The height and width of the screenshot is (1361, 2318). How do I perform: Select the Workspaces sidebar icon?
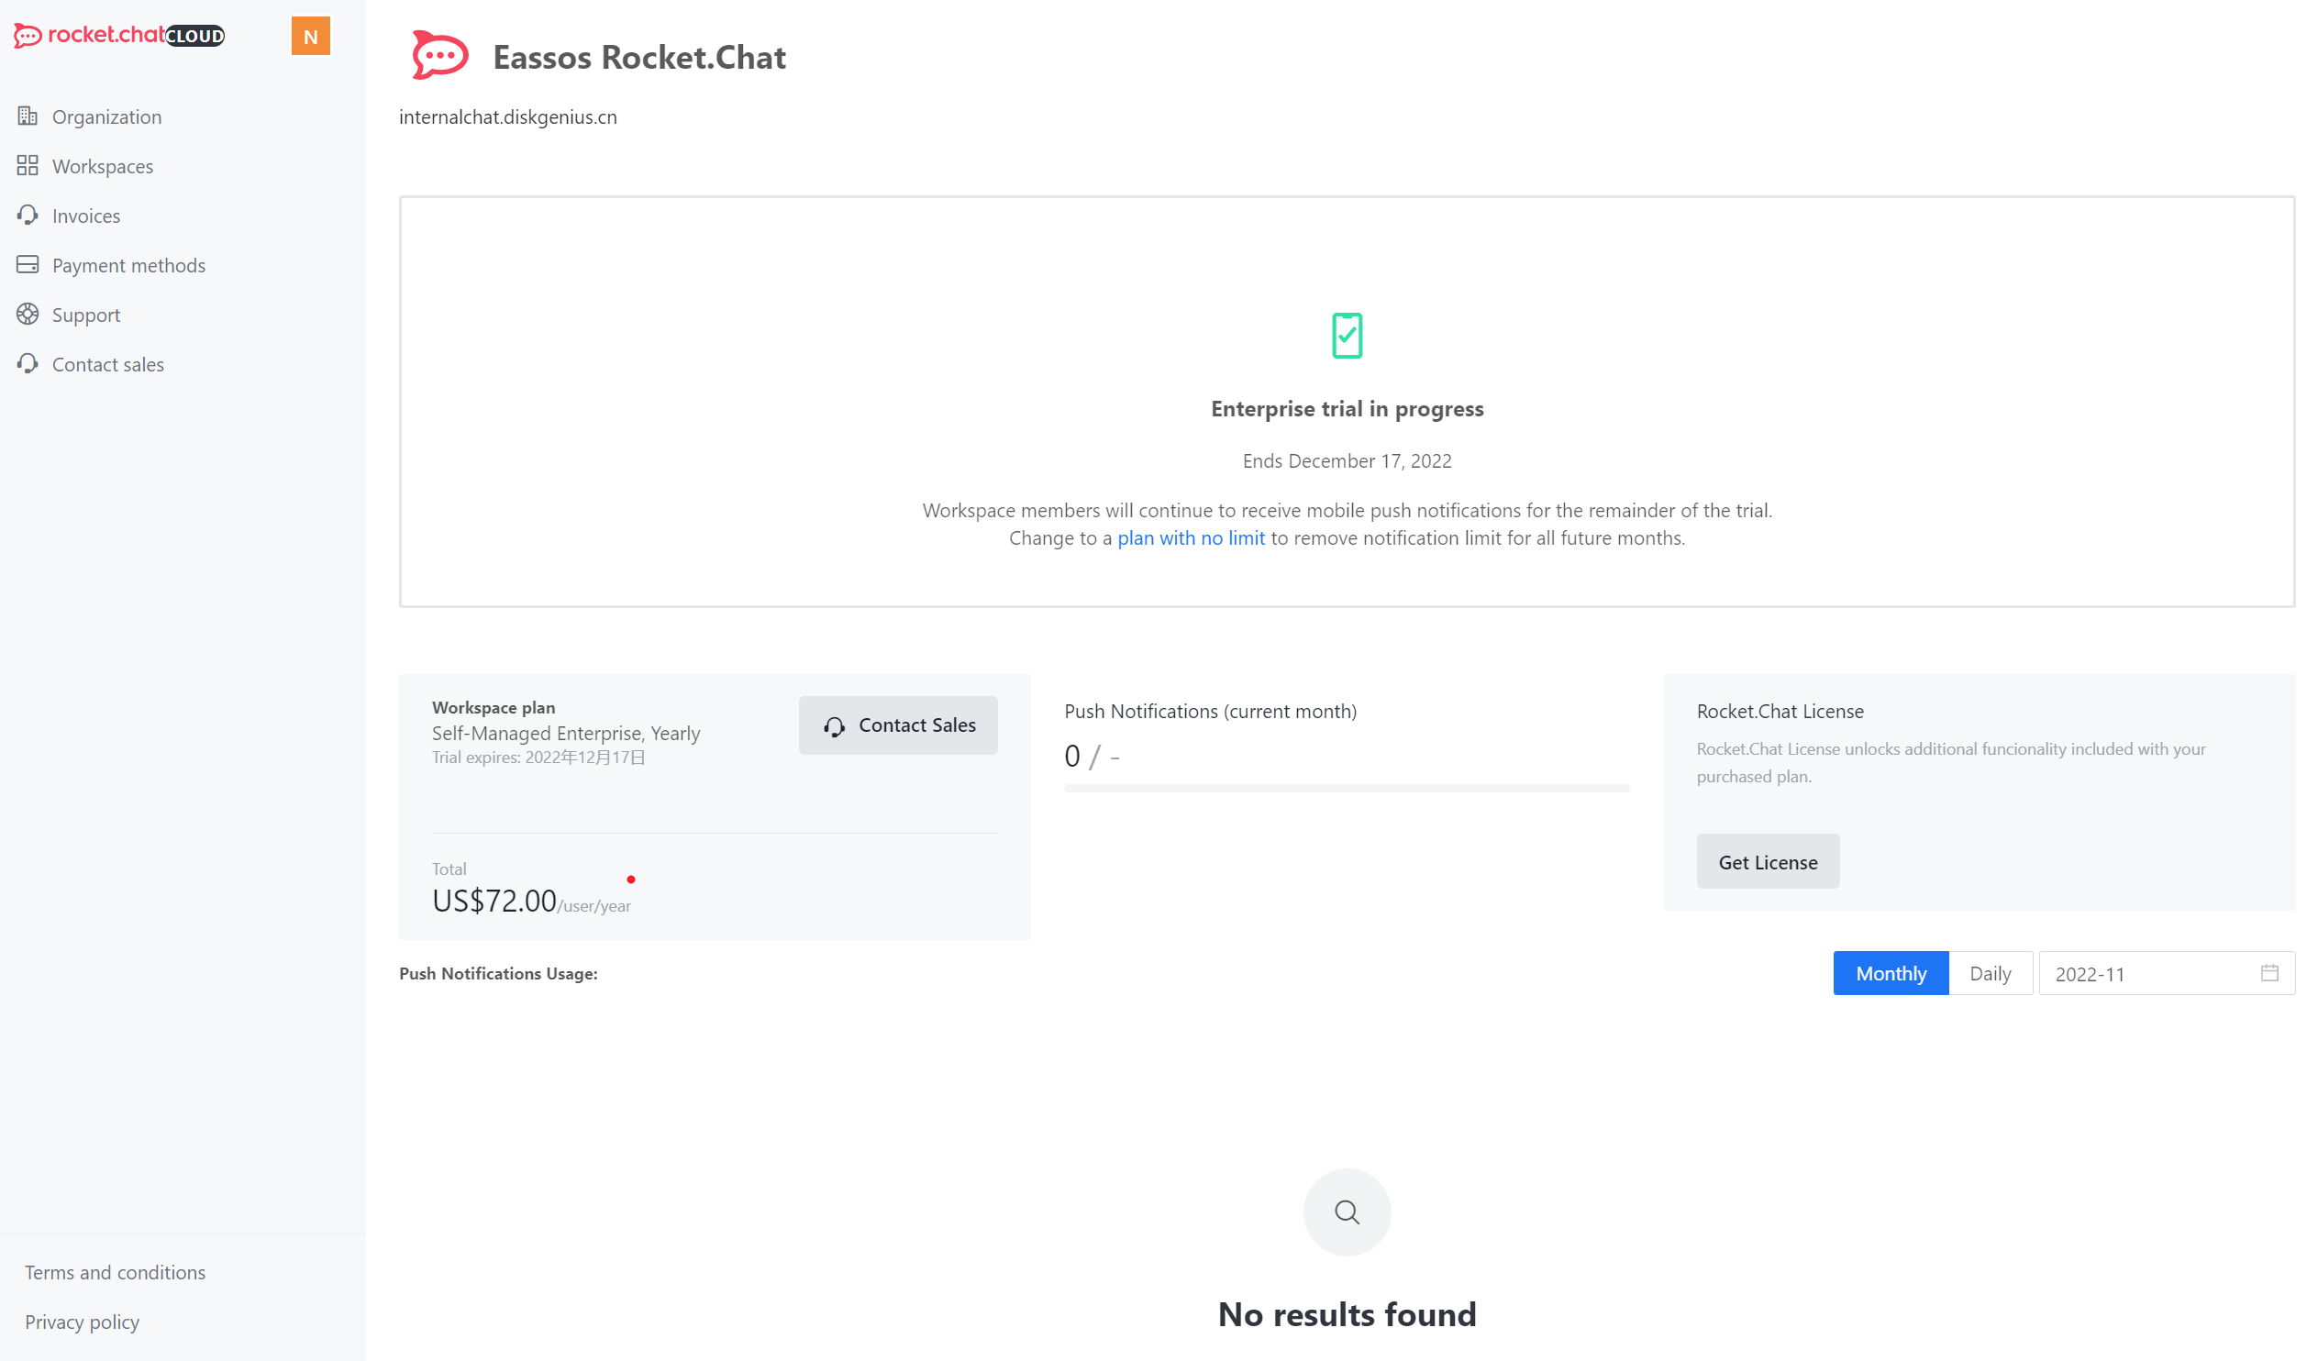click(x=28, y=165)
